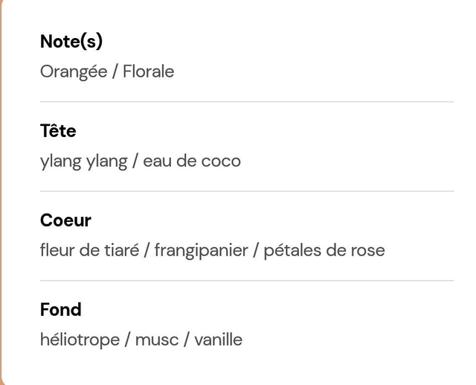Click the Note(s) heading

(x=71, y=41)
